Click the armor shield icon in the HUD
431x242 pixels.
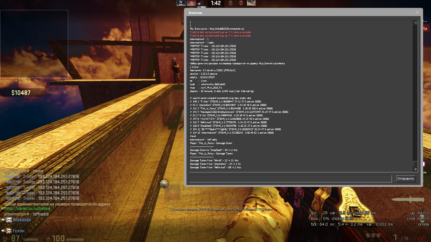click(x=48, y=239)
